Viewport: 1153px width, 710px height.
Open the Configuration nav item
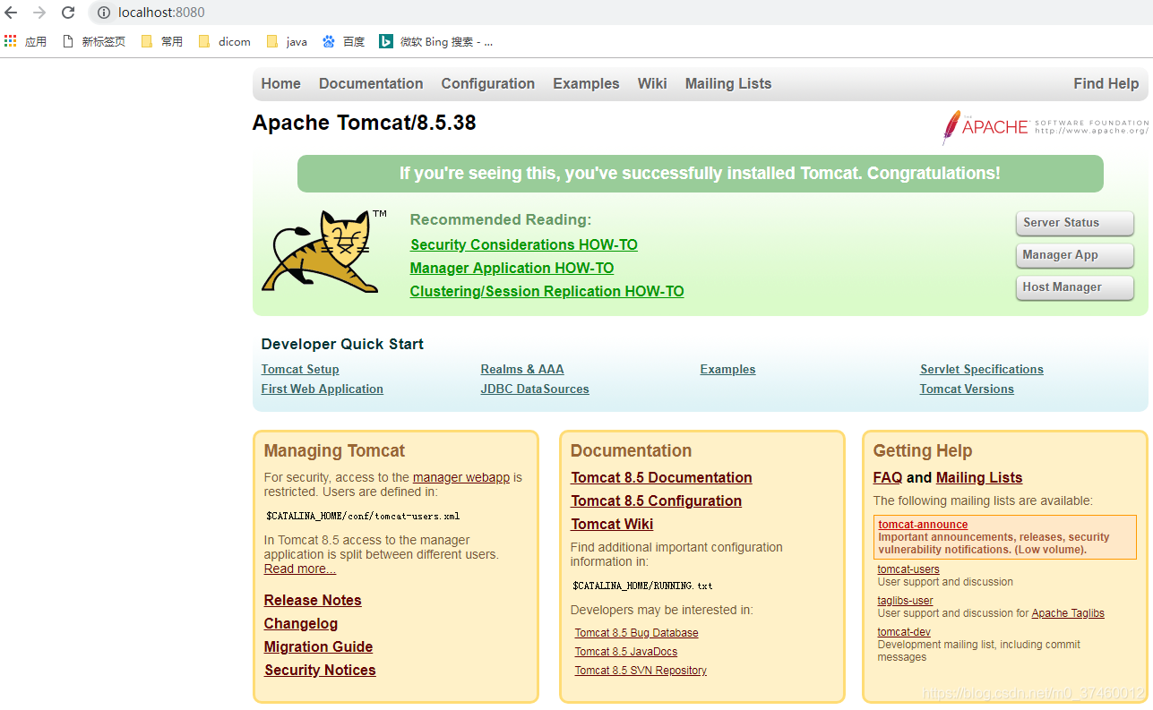click(487, 83)
